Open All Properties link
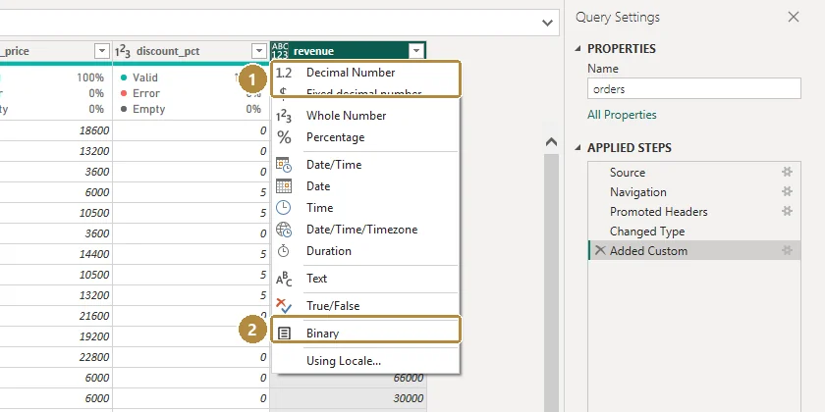Screen dimensions: 825x412 pyautogui.click(x=622, y=115)
